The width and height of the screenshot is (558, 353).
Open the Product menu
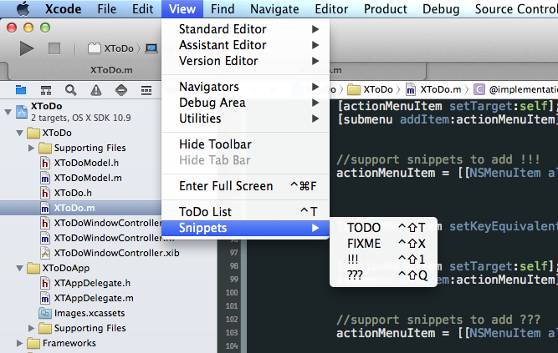click(x=385, y=9)
